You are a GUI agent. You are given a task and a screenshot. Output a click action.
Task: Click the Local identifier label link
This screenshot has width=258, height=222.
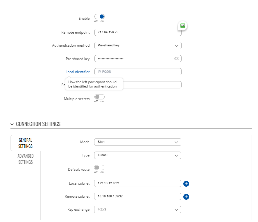click(x=78, y=72)
